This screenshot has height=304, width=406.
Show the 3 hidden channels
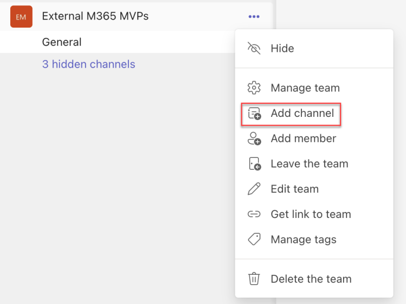point(88,64)
